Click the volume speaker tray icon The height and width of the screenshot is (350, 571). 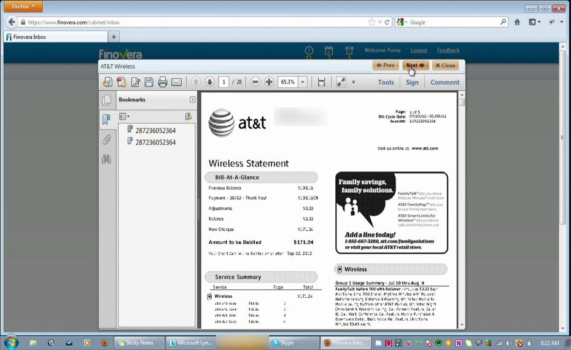(508, 343)
